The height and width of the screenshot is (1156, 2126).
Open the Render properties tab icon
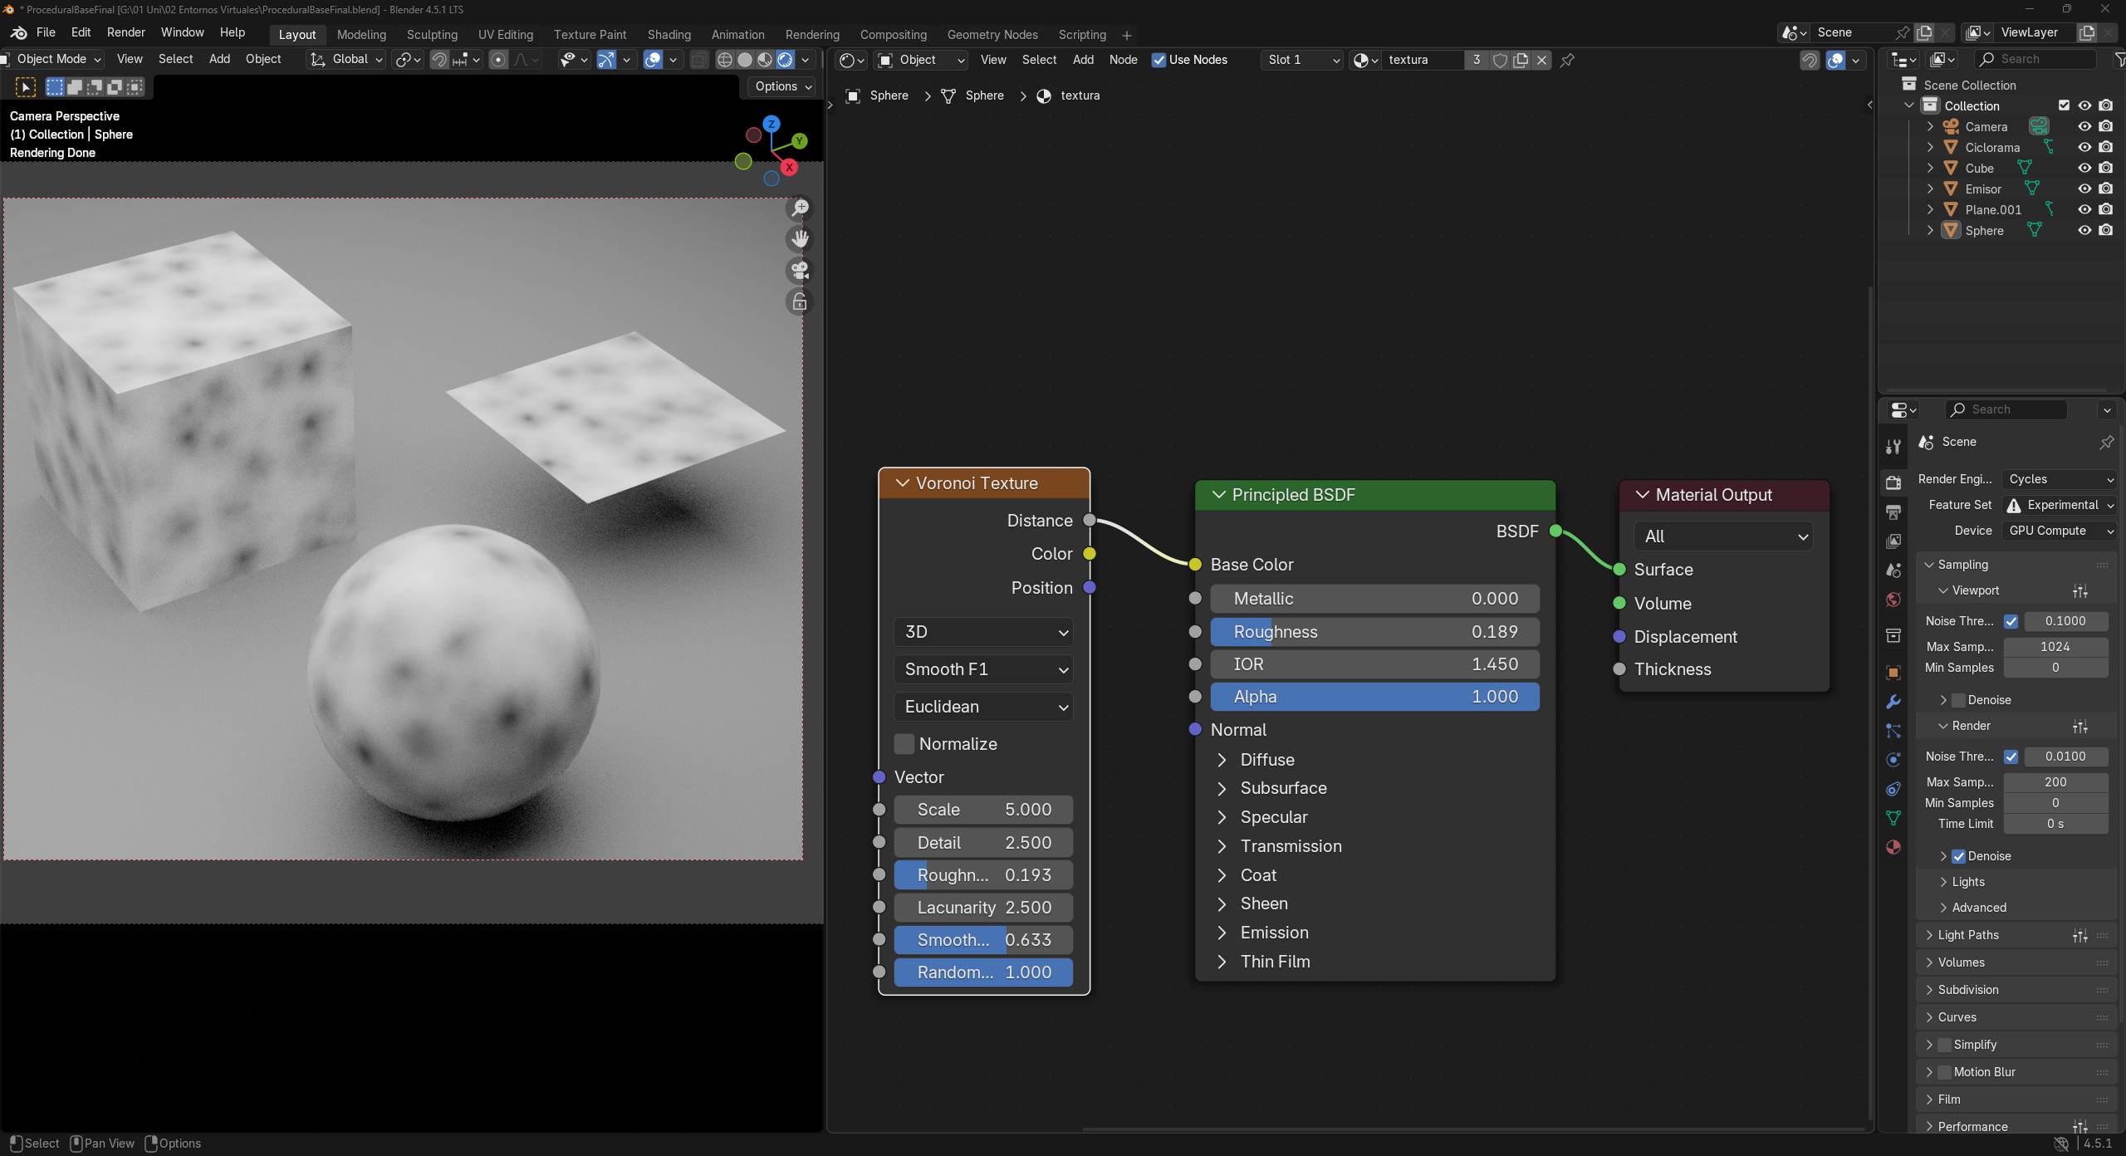click(1893, 482)
